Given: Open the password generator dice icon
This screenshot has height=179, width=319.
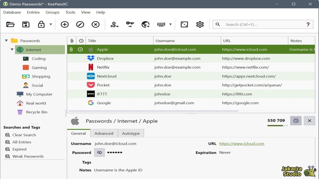Looking at the screenshot, I should tap(184, 25).
